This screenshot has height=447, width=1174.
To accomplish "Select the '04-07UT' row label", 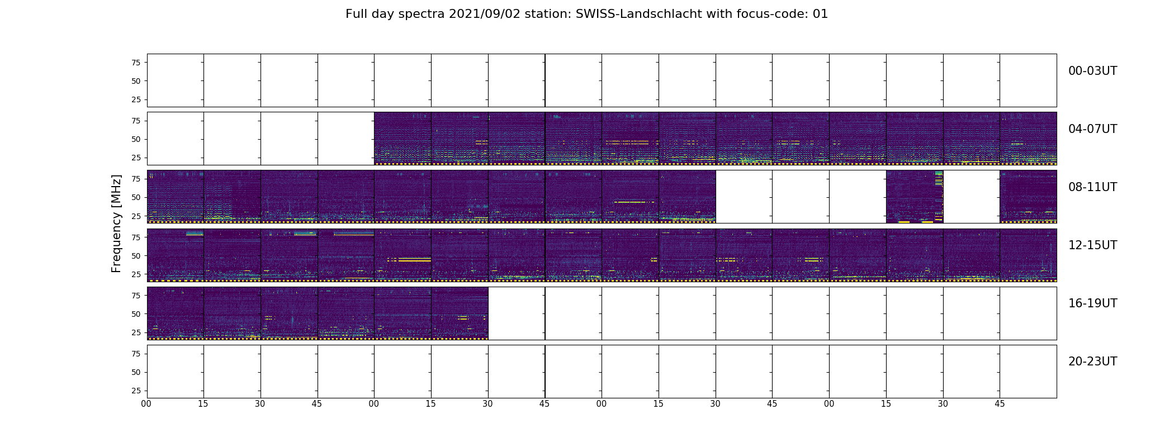I will 1092,129.
